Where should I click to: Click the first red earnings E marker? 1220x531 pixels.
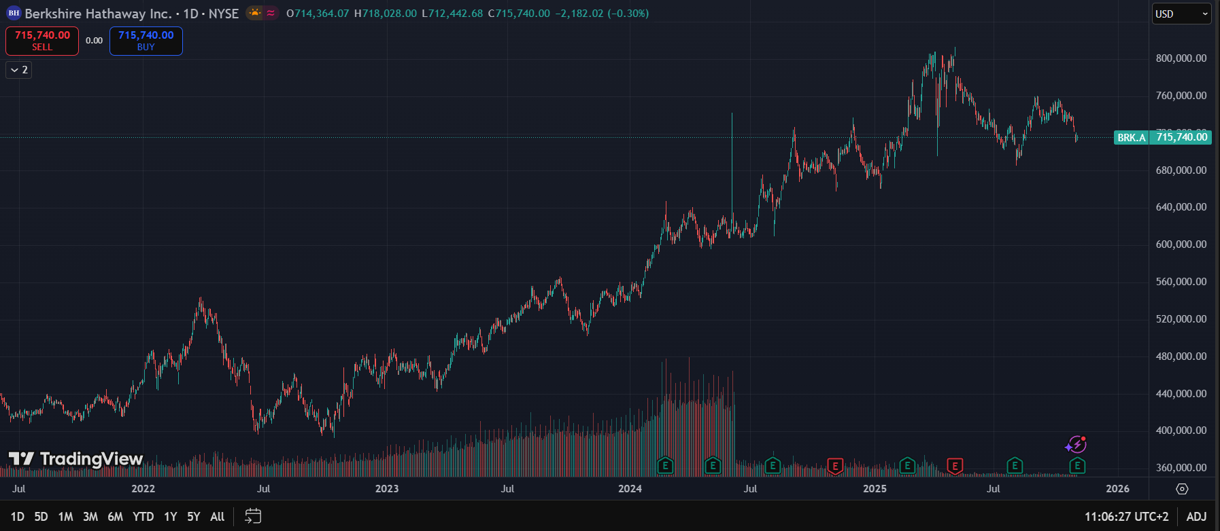click(835, 466)
